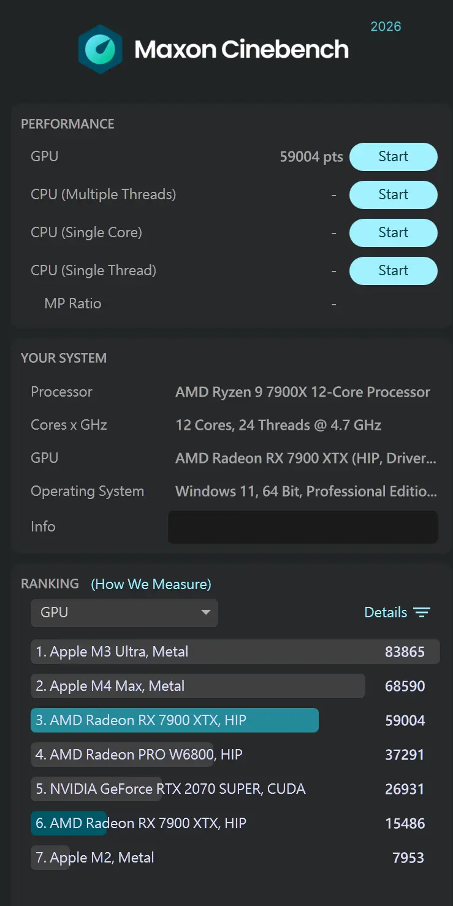Open the How We Measure link
The image size is (453, 906).
click(151, 584)
